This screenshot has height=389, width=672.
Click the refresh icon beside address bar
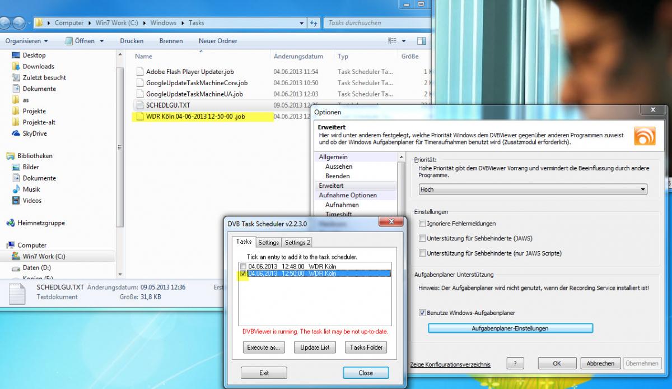(x=314, y=23)
